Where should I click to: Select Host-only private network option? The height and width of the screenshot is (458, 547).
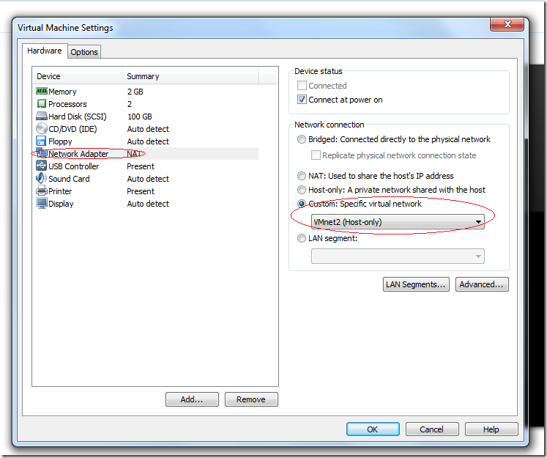[302, 190]
